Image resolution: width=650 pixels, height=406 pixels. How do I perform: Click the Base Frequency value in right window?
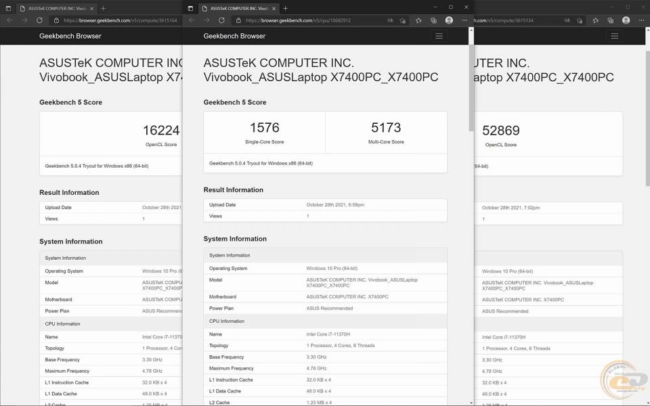click(492, 360)
